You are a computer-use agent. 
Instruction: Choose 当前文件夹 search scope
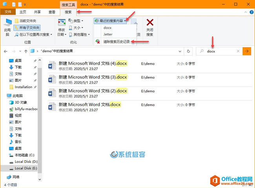pos(25,21)
